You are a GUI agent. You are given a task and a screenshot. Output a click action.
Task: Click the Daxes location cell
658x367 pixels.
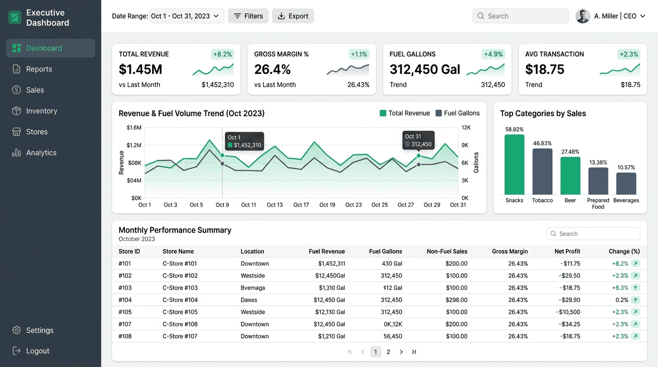click(x=249, y=300)
